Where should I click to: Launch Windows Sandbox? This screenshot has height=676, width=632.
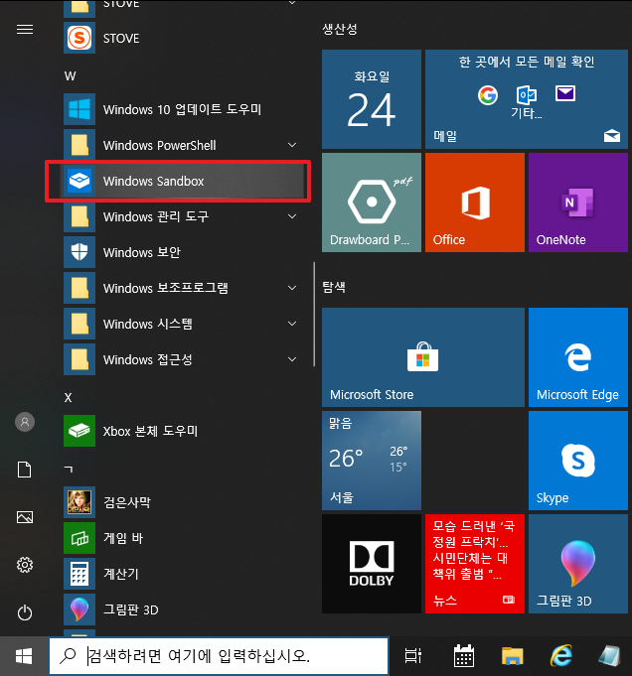coord(184,181)
